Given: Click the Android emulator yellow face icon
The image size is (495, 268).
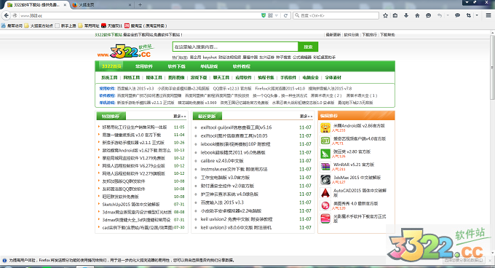Looking at the screenshot, I should (325, 127).
